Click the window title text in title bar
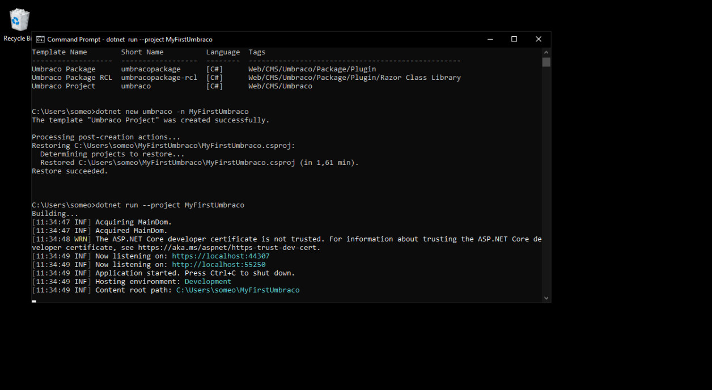This screenshot has height=390, width=712. point(130,40)
